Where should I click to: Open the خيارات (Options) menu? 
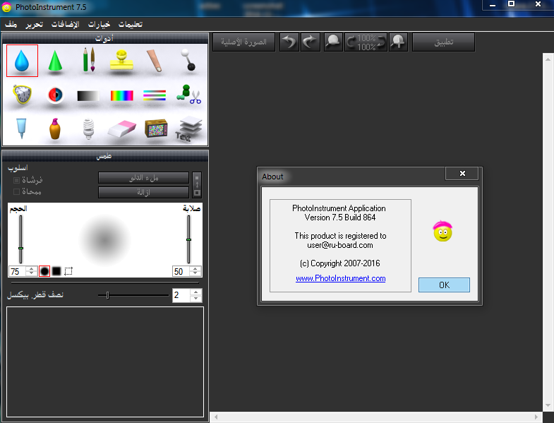pyautogui.click(x=99, y=25)
